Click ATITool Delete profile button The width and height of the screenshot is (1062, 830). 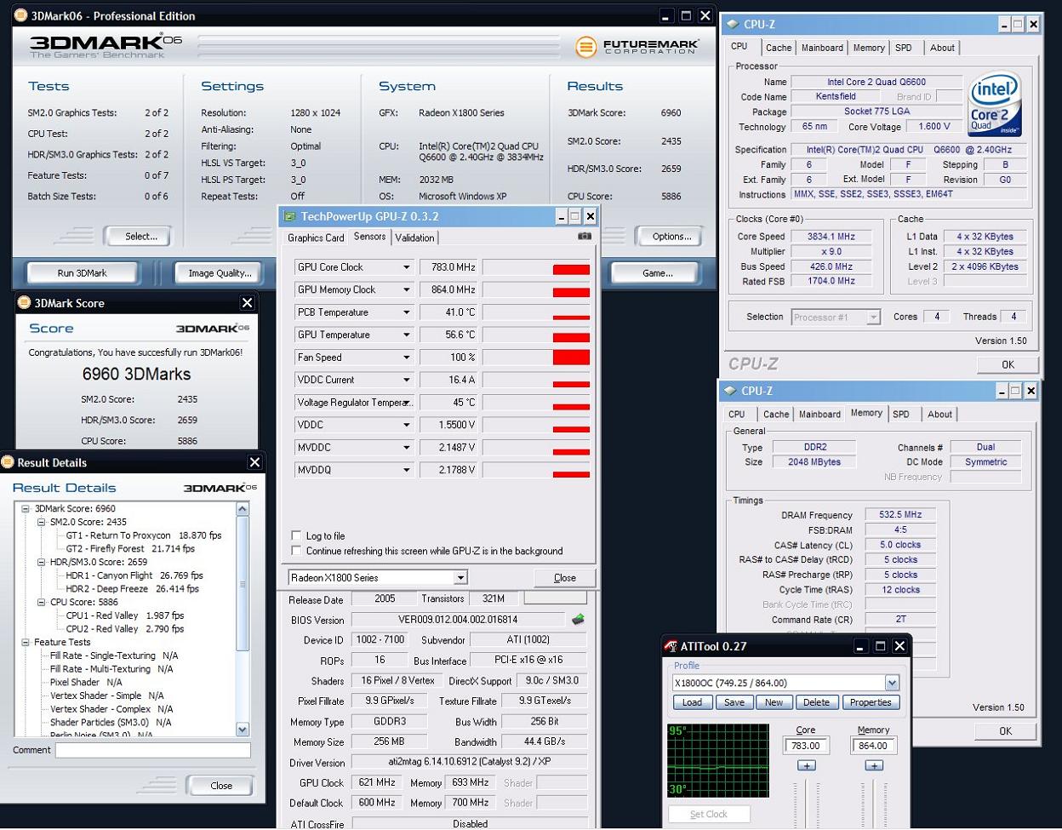point(816,702)
